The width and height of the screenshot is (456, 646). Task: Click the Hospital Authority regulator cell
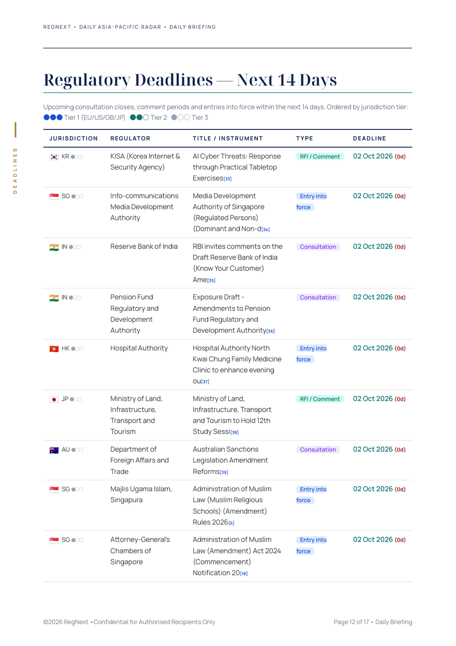(139, 348)
